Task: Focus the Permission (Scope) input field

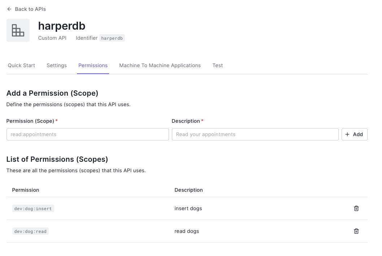Action: point(88,134)
